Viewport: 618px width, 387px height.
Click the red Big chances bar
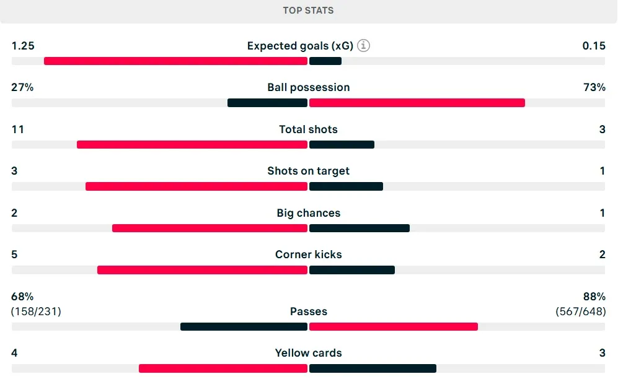click(x=210, y=228)
